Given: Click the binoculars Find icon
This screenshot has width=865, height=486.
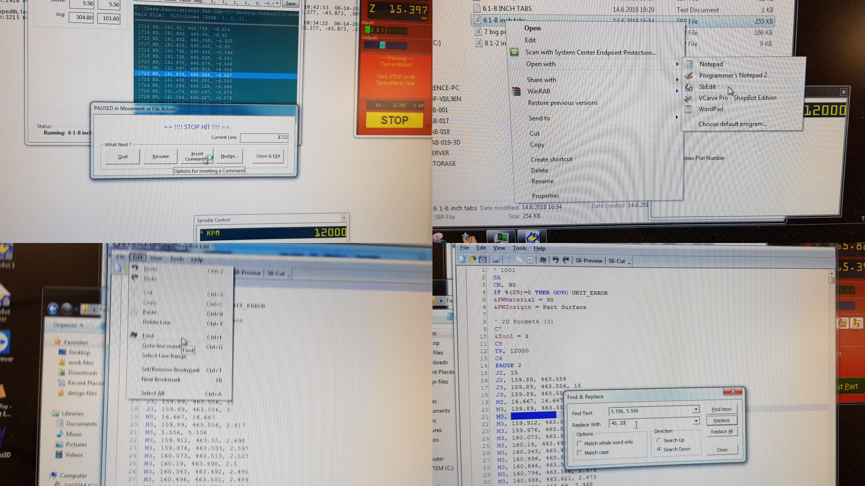Looking at the screenshot, I should [x=543, y=260].
